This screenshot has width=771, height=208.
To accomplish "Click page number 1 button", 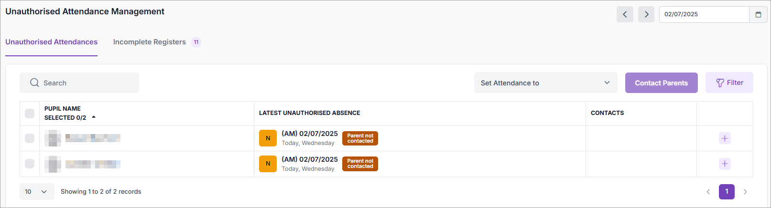I will click(x=727, y=192).
